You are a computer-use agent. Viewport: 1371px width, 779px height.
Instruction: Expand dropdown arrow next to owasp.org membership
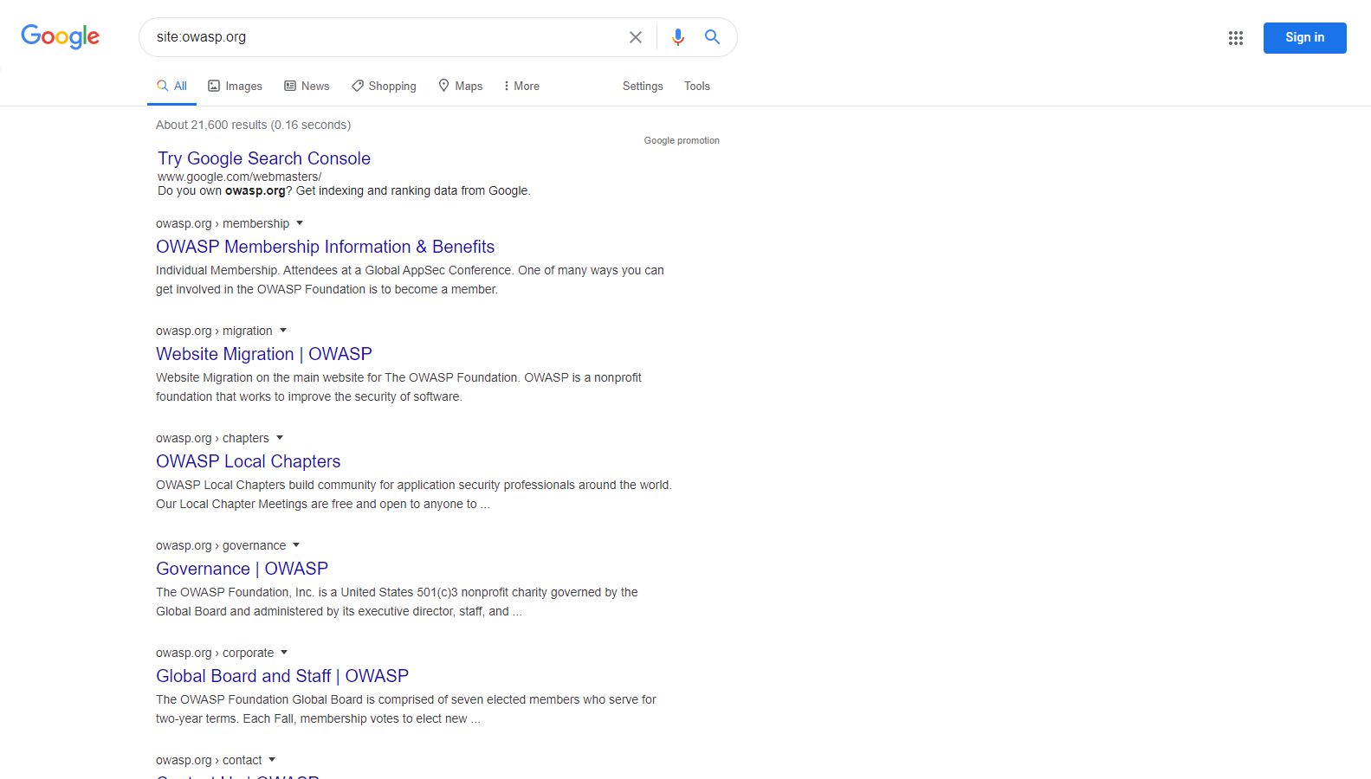click(300, 223)
